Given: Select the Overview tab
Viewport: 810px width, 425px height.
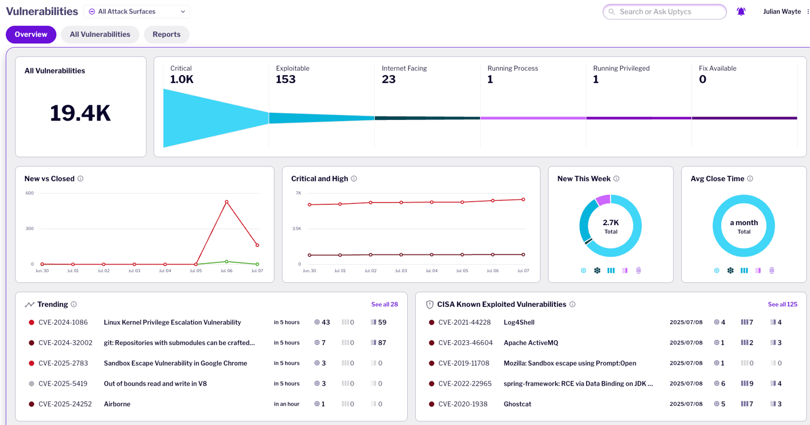Looking at the screenshot, I should [31, 35].
